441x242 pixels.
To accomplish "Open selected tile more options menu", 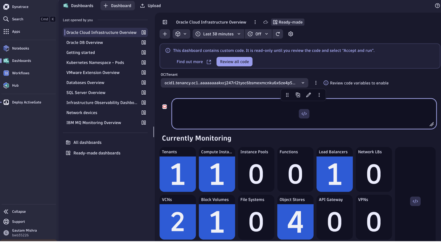I will [x=319, y=95].
